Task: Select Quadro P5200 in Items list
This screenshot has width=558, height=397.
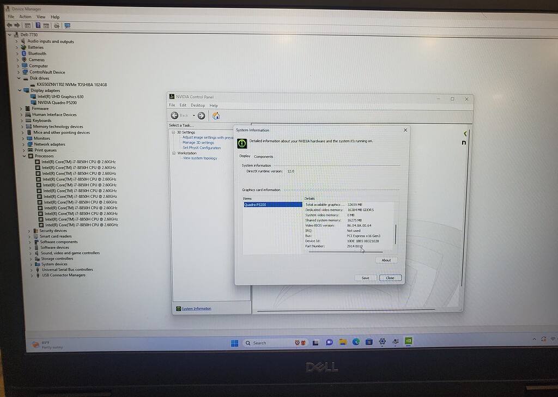Action: click(x=273, y=205)
